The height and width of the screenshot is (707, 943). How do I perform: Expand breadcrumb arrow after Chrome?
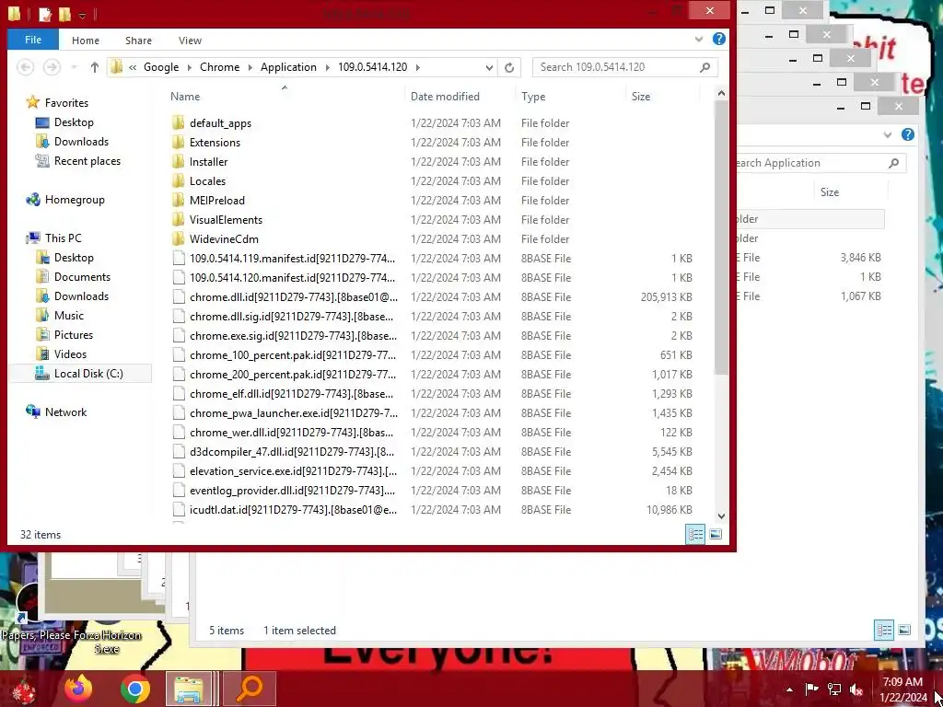[250, 67]
